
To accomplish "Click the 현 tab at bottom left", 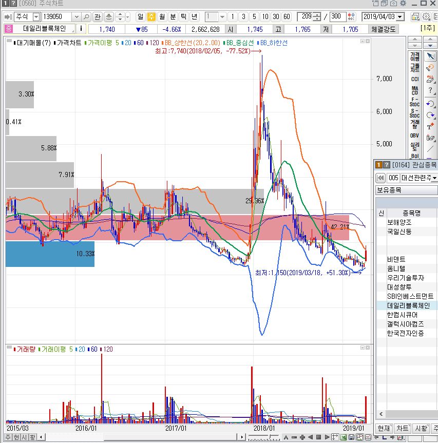I will coord(16,437).
